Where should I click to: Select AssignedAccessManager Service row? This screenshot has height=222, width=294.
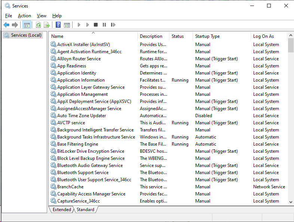(x=89, y=109)
